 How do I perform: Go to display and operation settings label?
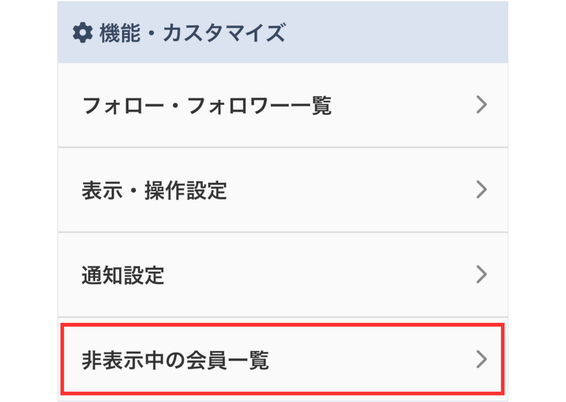click(154, 190)
